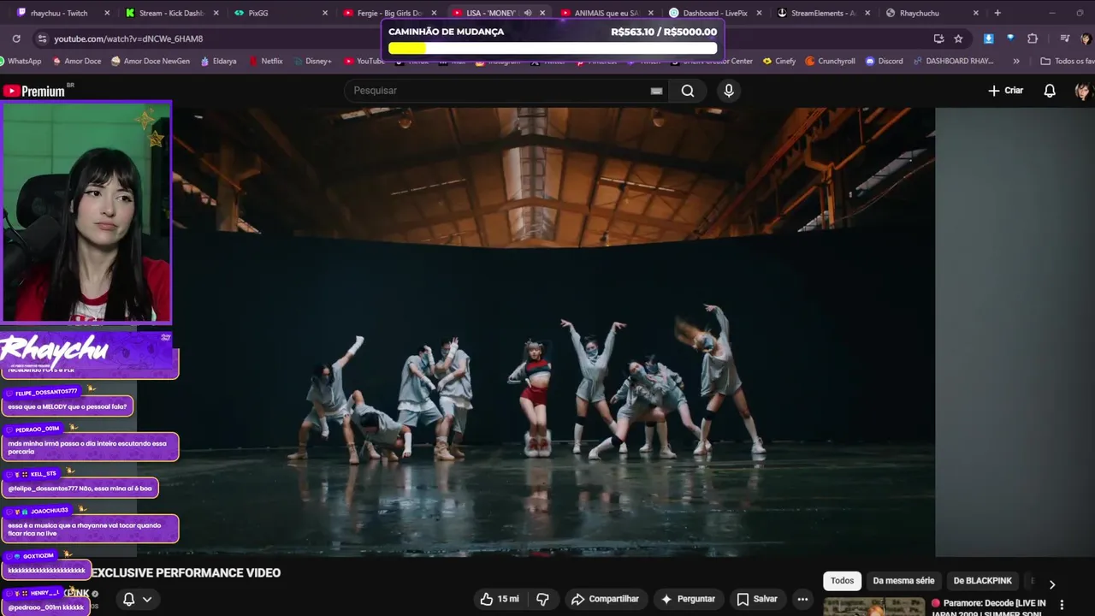This screenshot has height=616, width=1095.
Task: Show next filter chips with the right arrow
Action: point(1052,584)
